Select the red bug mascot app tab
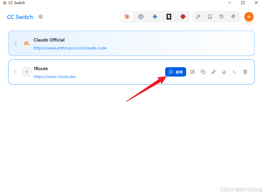 [x=183, y=17]
